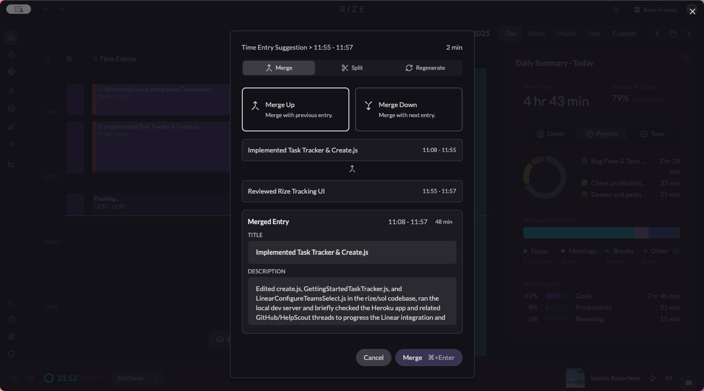Open the Daily Summary settings gear
Screen dimensions: 704x391
(687, 58)
